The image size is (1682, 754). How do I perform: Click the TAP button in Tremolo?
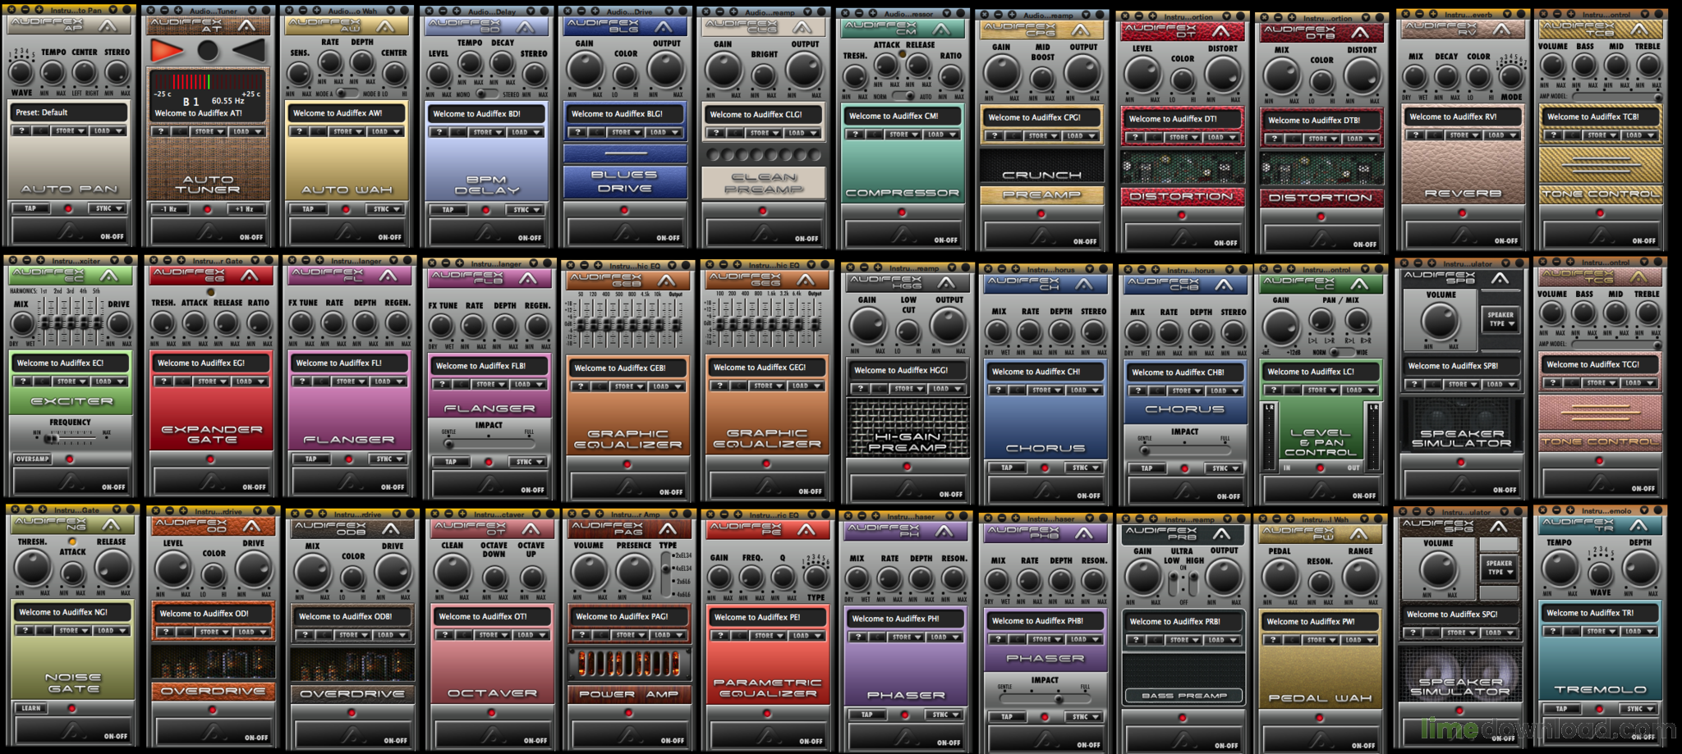(x=1561, y=709)
